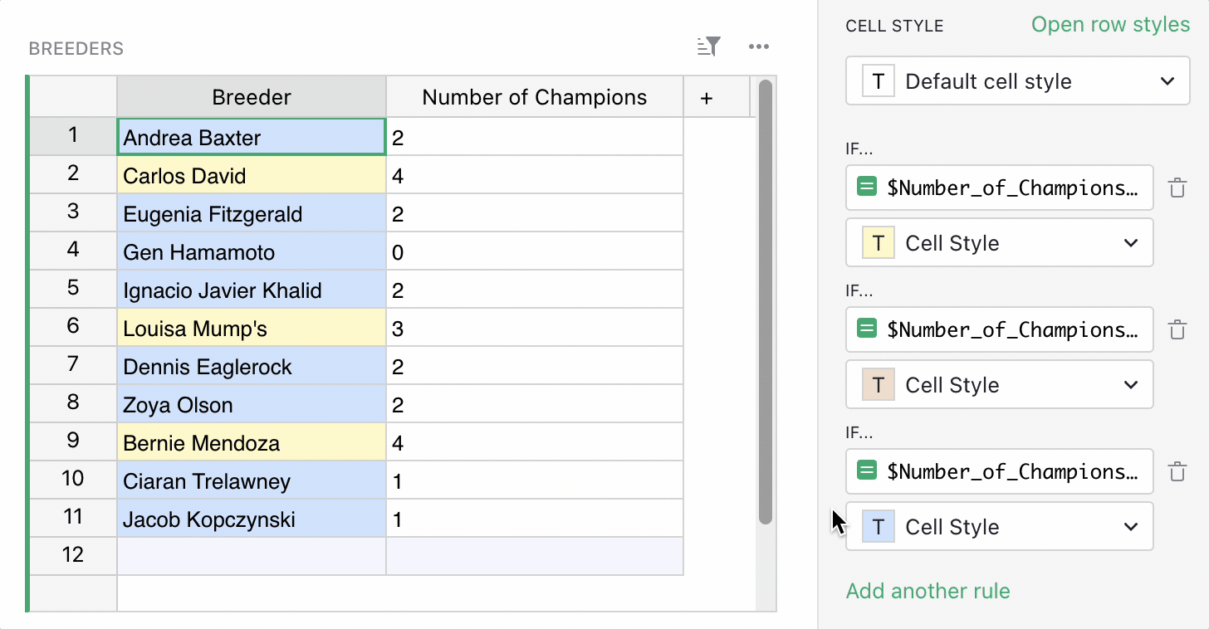Screen dimensions: 1209x629
Task: Delete the third conditional style rule
Action: 1177,471
